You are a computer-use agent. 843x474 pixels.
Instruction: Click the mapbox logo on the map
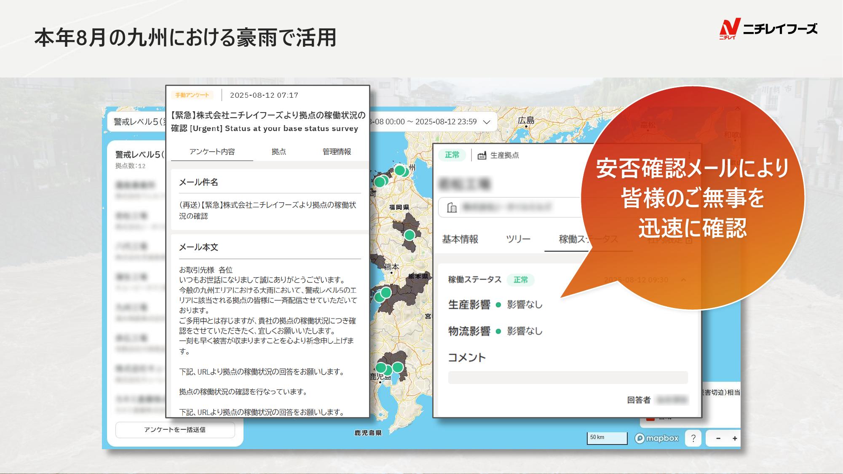coord(657,438)
